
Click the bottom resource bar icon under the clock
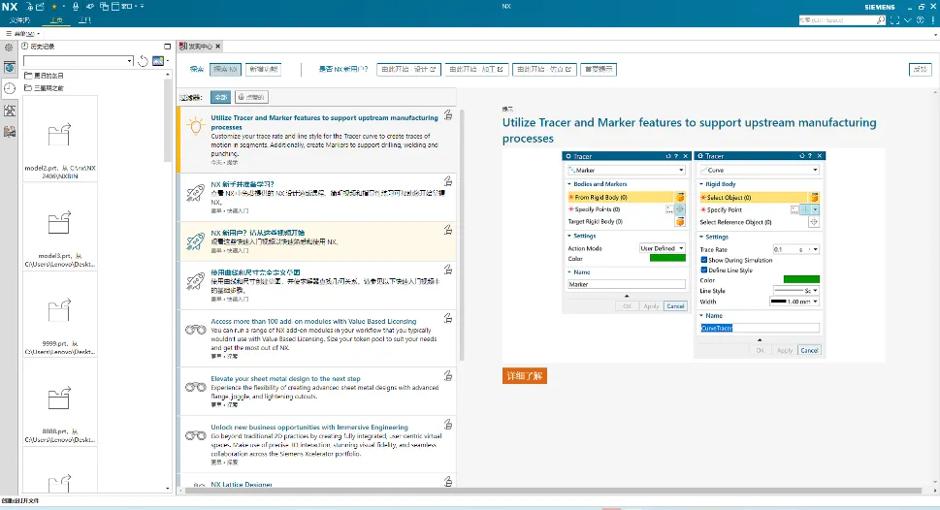(10, 131)
